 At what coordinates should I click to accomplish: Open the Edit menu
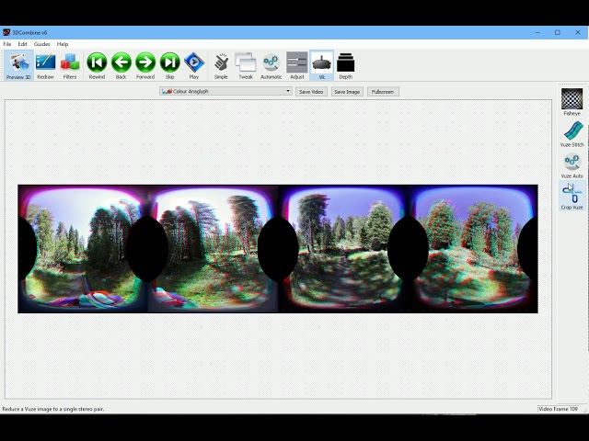(x=22, y=44)
